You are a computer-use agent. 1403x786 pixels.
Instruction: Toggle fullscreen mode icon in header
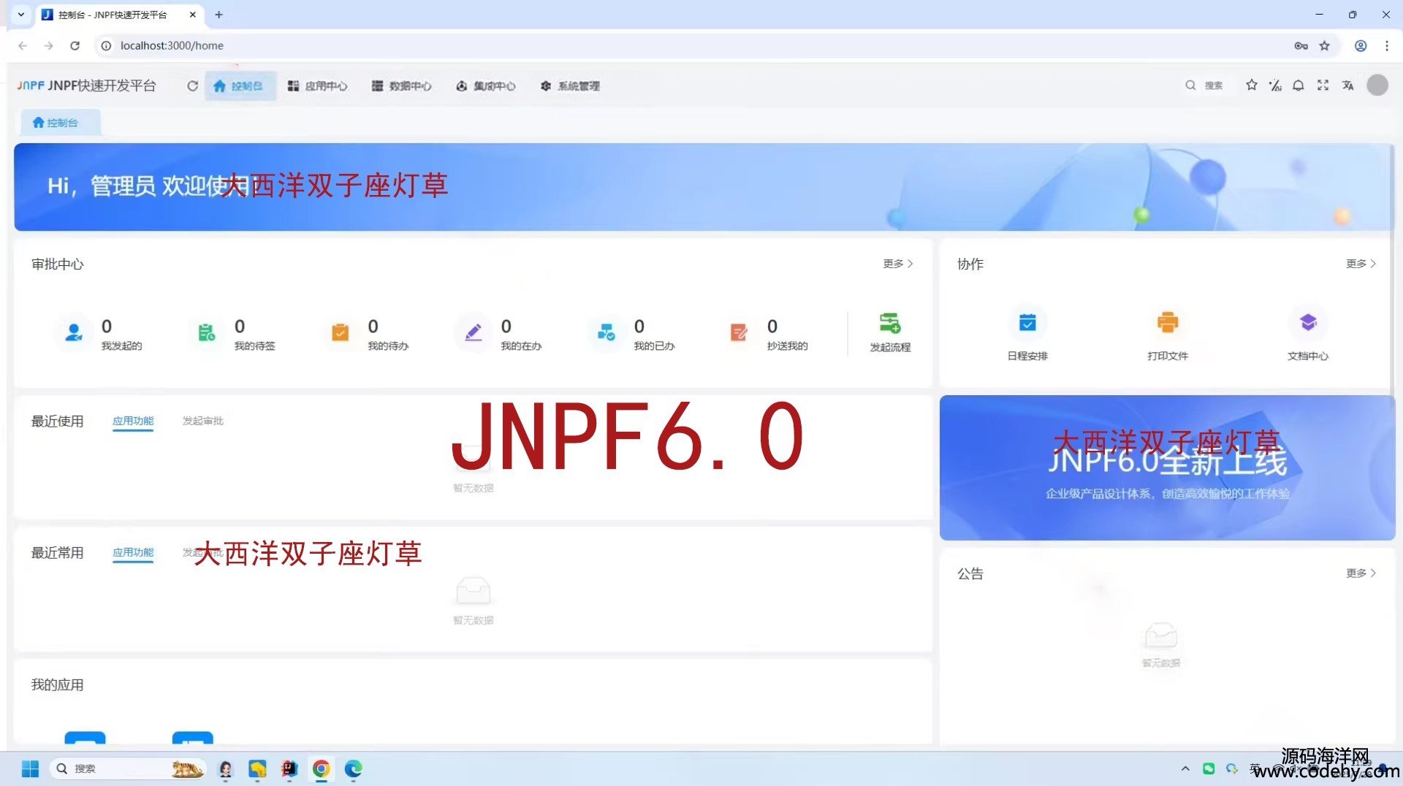(x=1323, y=85)
